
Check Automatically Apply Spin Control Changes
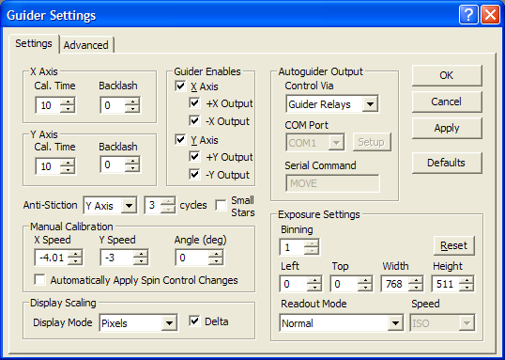tap(39, 280)
